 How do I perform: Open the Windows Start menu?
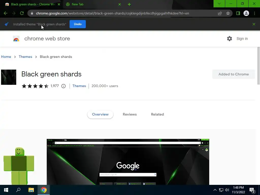point(6,190)
